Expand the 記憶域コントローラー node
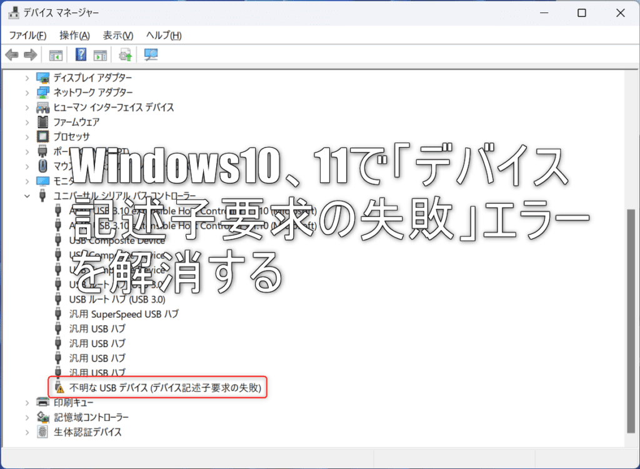 (x=27, y=418)
